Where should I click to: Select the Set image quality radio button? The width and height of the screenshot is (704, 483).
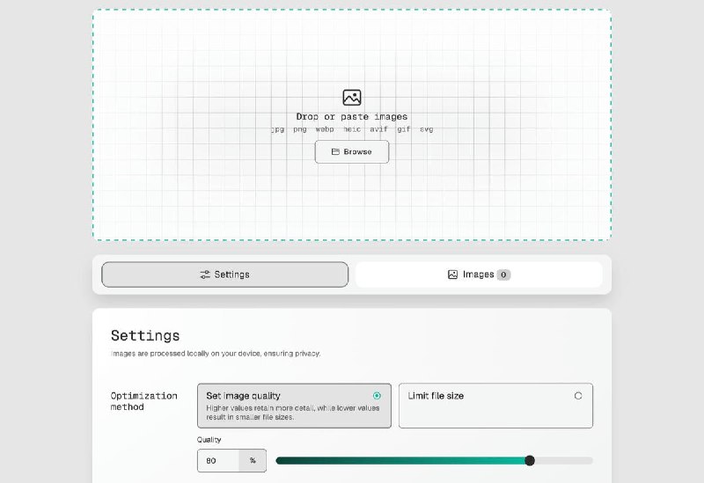pyautogui.click(x=378, y=396)
